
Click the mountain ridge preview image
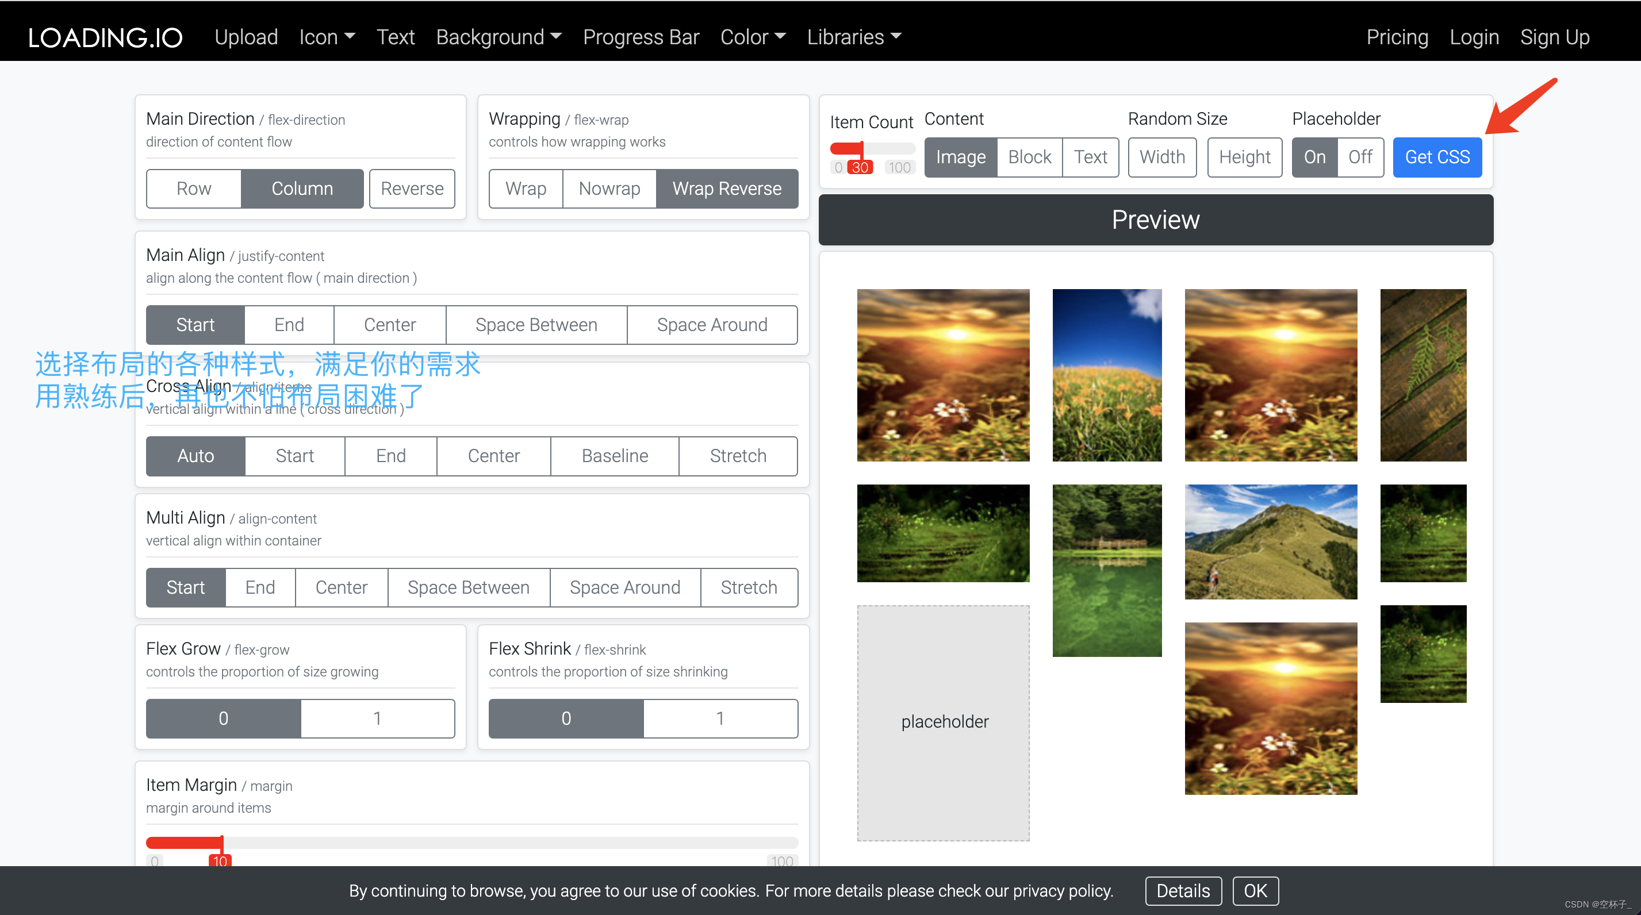[x=1270, y=541]
